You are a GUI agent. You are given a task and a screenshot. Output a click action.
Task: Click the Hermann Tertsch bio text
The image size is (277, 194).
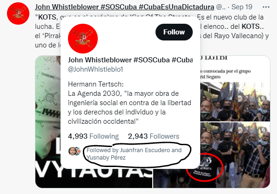tap(96, 84)
